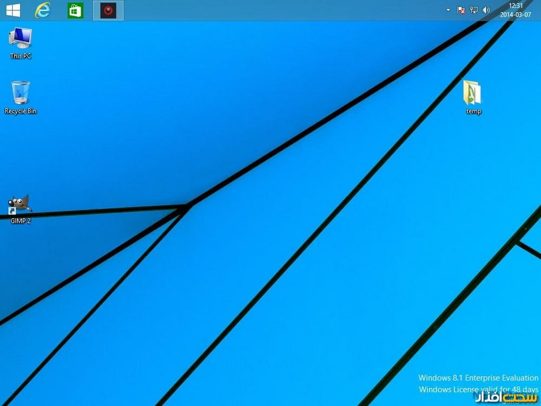This screenshot has height=406, width=541.
Task: Select the temp folder icon
Action: click(473, 93)
